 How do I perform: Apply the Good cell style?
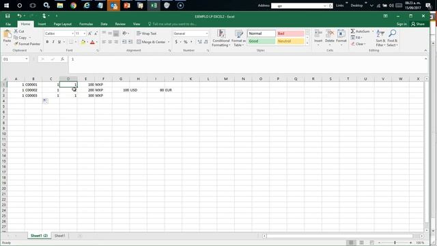(262, 41)
